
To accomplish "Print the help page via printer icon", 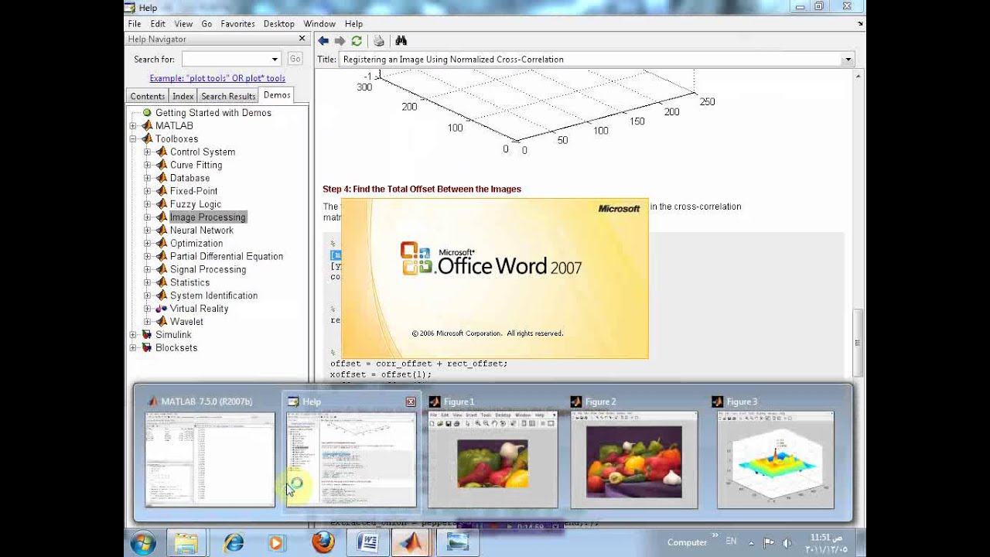I will tap(379, 41).
